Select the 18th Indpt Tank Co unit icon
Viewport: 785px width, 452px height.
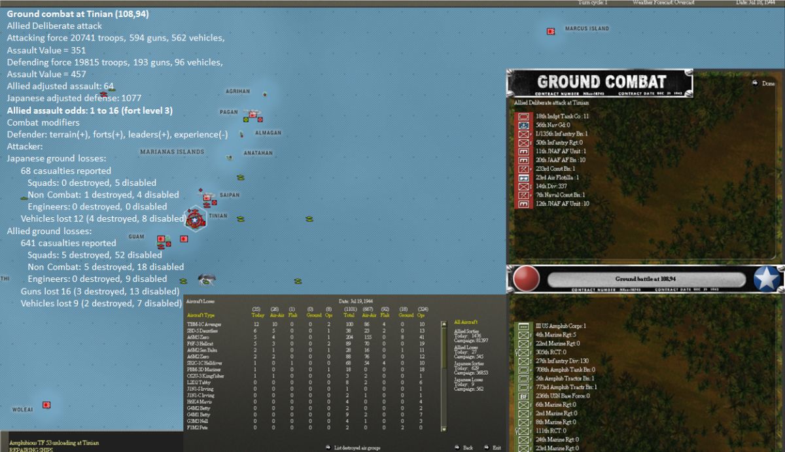pos(523,116)
